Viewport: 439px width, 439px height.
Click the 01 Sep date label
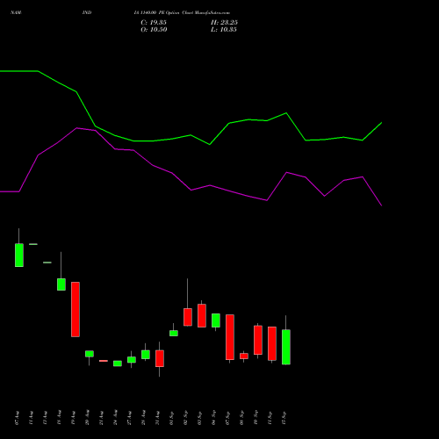coord(171,418)
